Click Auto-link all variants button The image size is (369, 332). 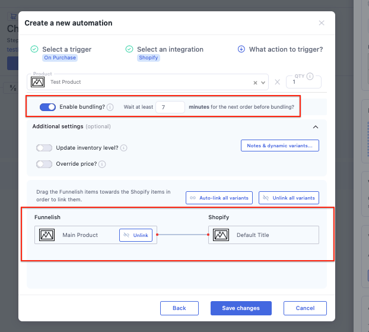[220, 198]
